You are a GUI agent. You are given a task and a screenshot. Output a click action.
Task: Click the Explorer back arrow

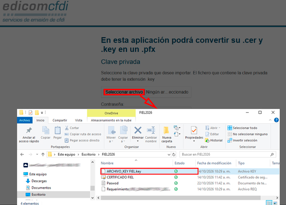(x=22, y=154)
